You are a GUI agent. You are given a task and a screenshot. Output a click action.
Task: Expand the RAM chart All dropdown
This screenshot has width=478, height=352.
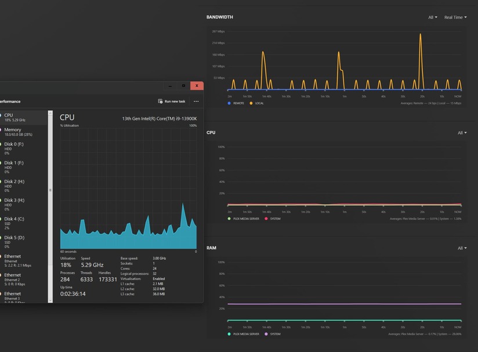(462, 248)
